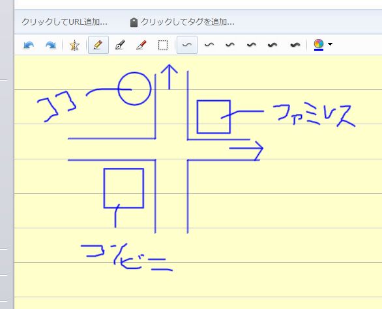This screenshot has width=382, height=309.
Task: Select the thickest line width option
Action: [295, 45]
